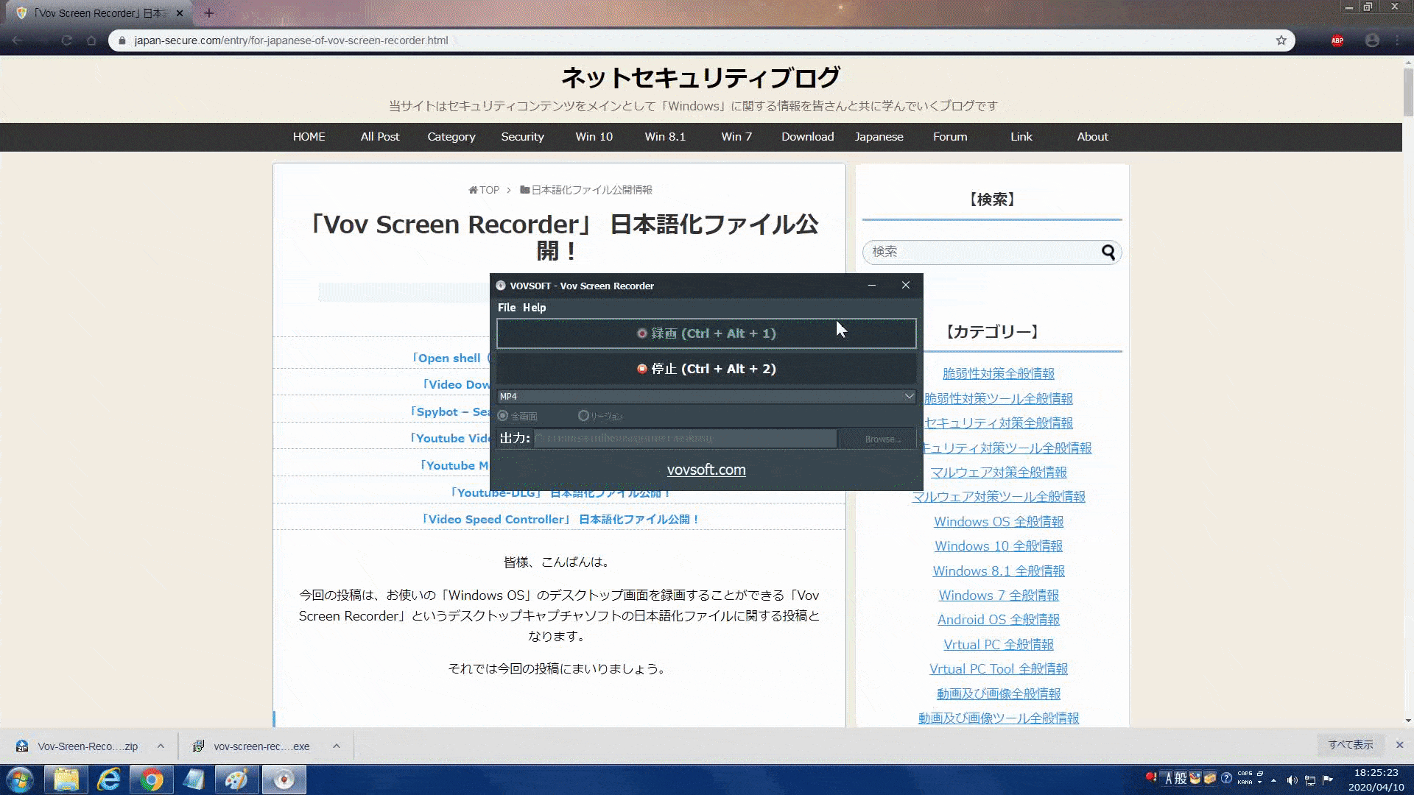This screenshot has width=1414, height=795.
Task: Close the Vov Screen Recorder browser tab
Action: pos(179,13)
